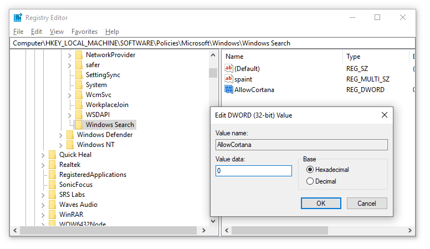This screenshot has height=249, width=430.
Task: Select the spaint value name
Action: pyautogui.click(x=243, y=79)
